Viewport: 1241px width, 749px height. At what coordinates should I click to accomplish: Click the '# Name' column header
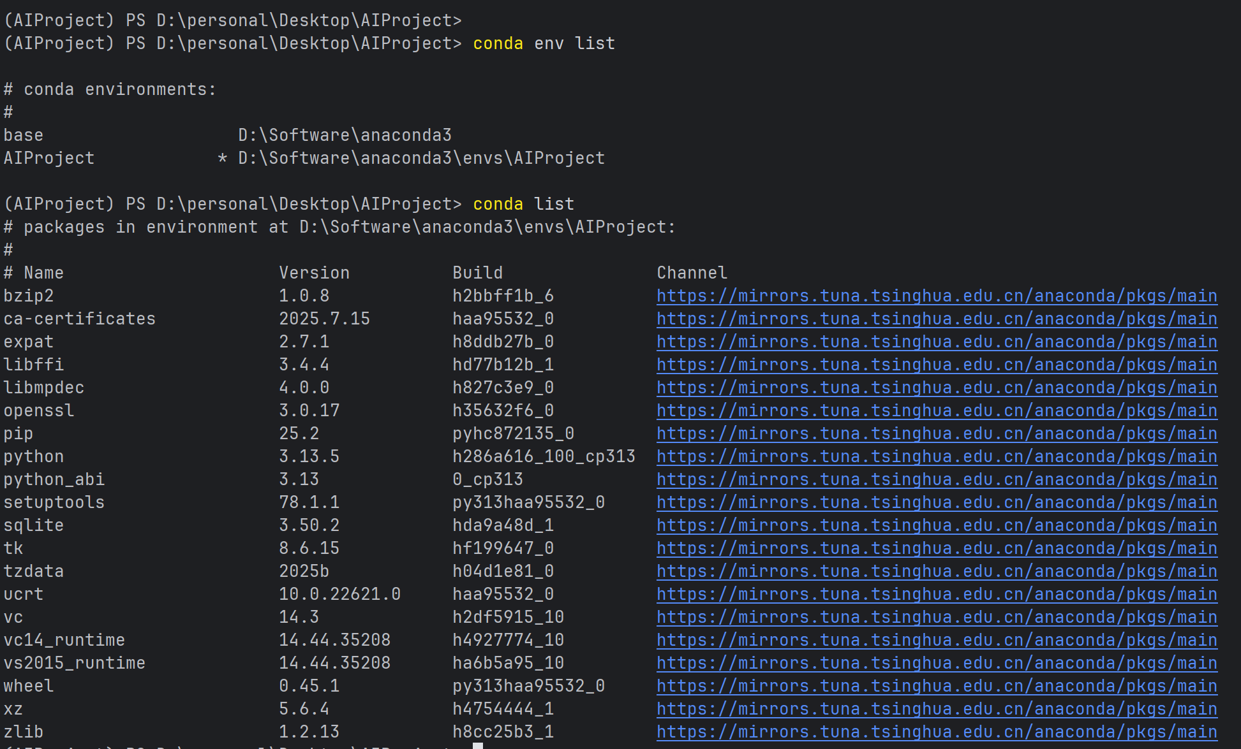point(33,273)
